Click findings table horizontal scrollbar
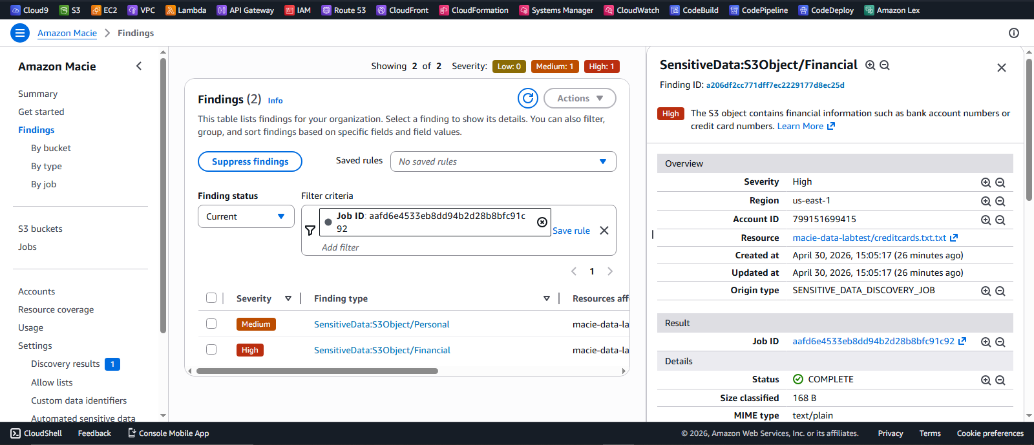The height and width of the screenshot is (445, 1034). (x=317, y=371)
